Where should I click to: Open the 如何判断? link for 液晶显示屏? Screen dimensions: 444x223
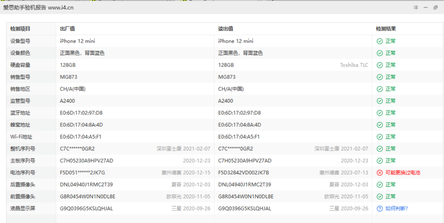tap(397, 209)
